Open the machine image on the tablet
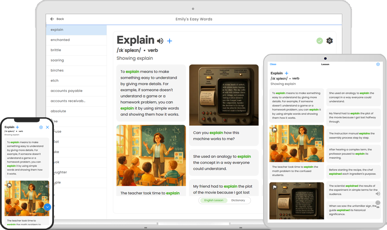The height and width of the screenshot is (230, 387). (x=297, y=201)
